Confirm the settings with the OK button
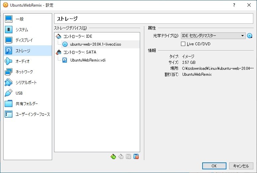Screen dimensions: 257x173 214,166
